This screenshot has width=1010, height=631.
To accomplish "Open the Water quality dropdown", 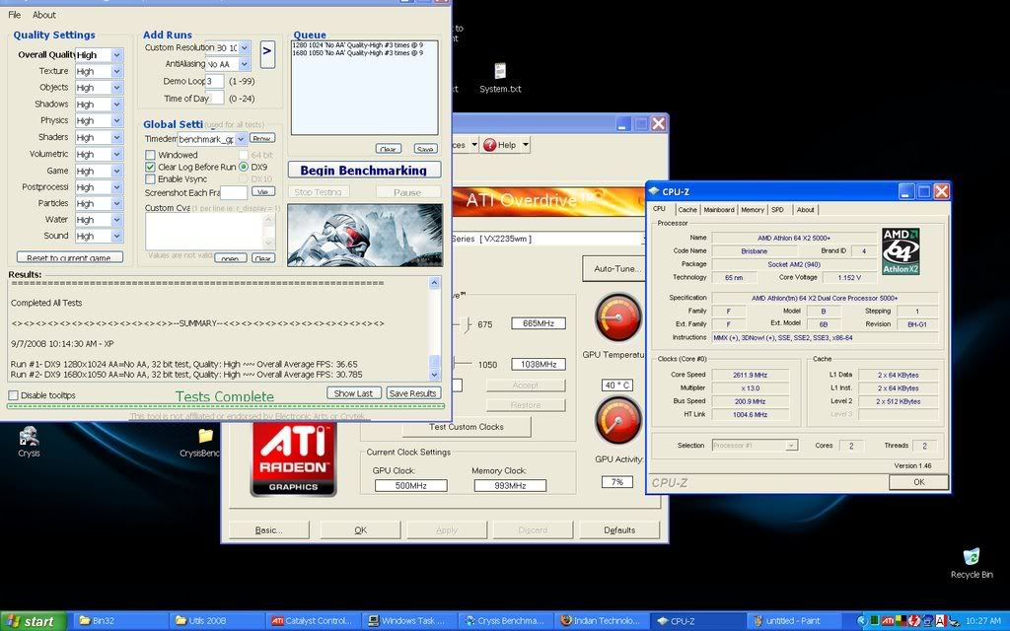I will pos(116,220).
